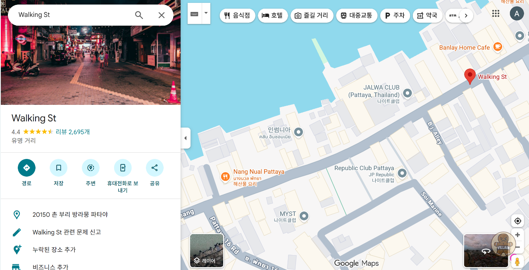Clear the Walking St search query
Image resolution: width=529 pixels, height=270 pixels.
[x=162, y=15]
